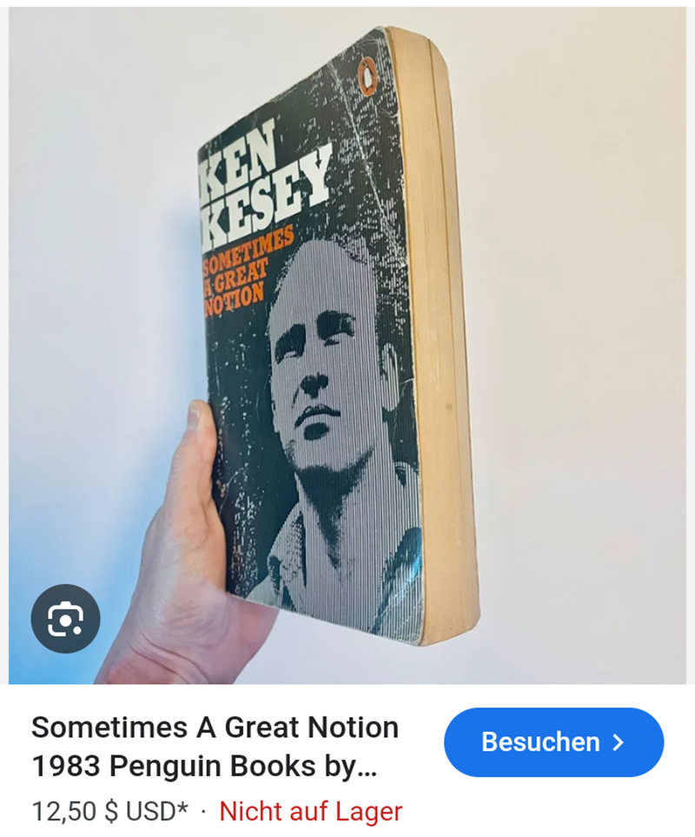
Task: Click the camera symbol inside the Lens button
Action: pyautogui.click(x=66, y=619)
